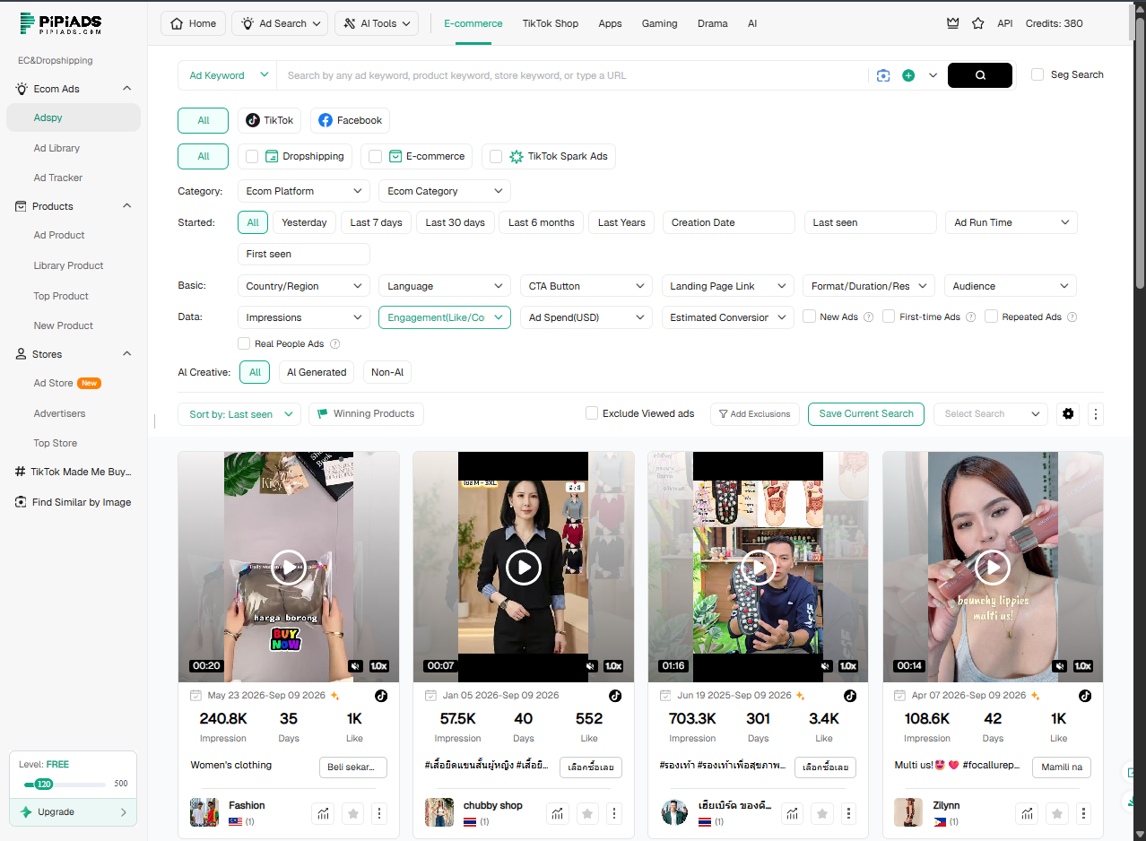Select the Last 30 days filter

point(455,222)
